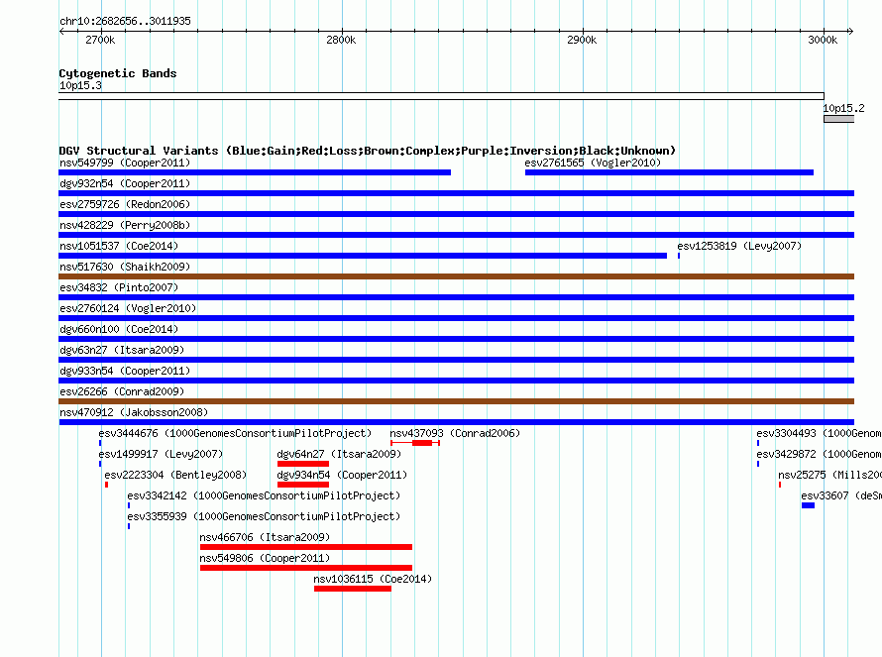Image resolution: width=882 pixels, height=657 pixels.
Task: Open esv2759726 (Redon2006) variant label
Action: point(125,204)
